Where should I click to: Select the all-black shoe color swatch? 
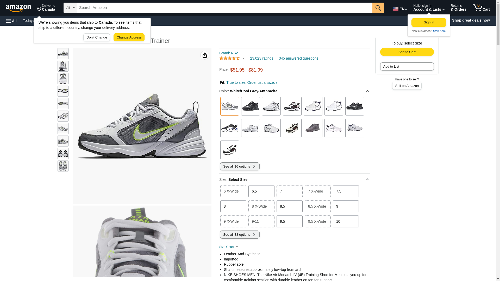250,106
